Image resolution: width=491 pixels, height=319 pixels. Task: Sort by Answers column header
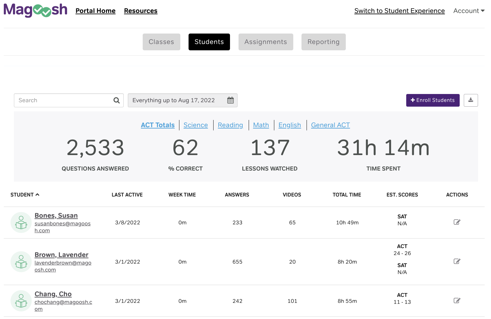(237, 195)
